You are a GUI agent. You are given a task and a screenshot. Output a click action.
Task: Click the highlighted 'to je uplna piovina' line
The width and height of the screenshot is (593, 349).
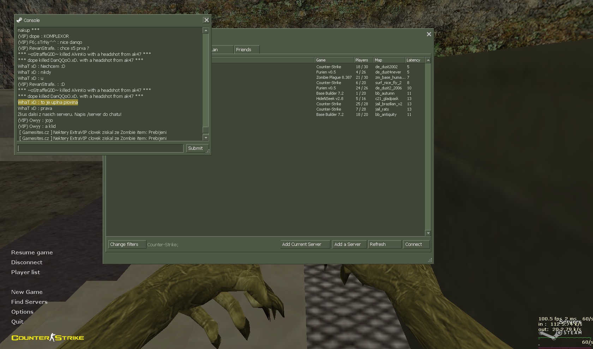pyautogui.click(x=48, y=102)
